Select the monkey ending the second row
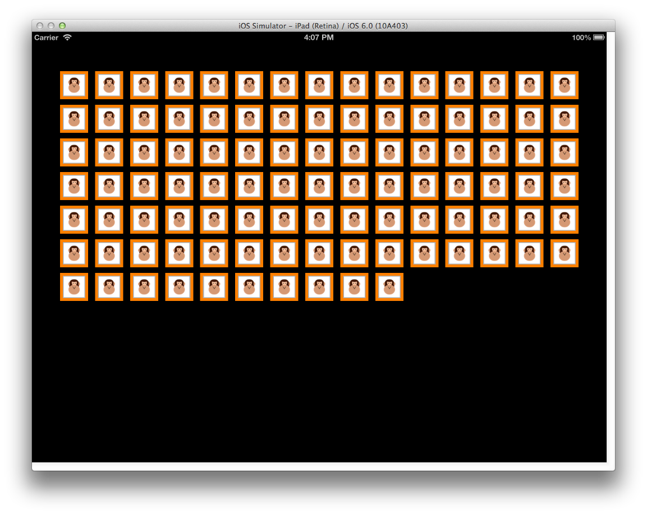 [565, 118]
